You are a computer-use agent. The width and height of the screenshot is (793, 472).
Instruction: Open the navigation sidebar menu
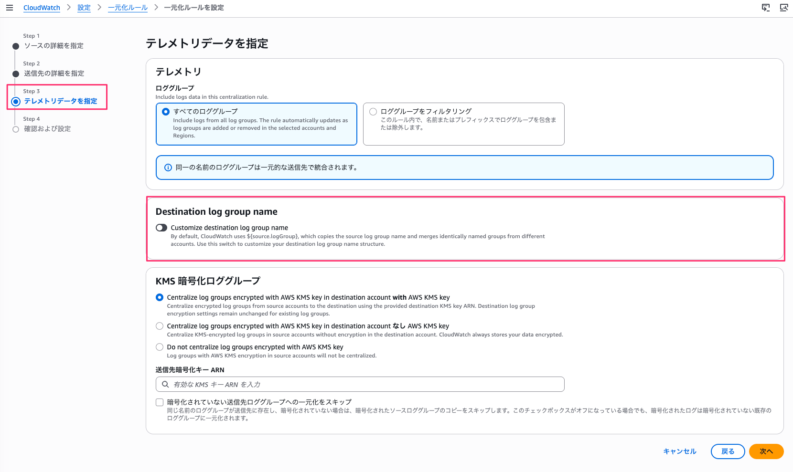(10, 8)
